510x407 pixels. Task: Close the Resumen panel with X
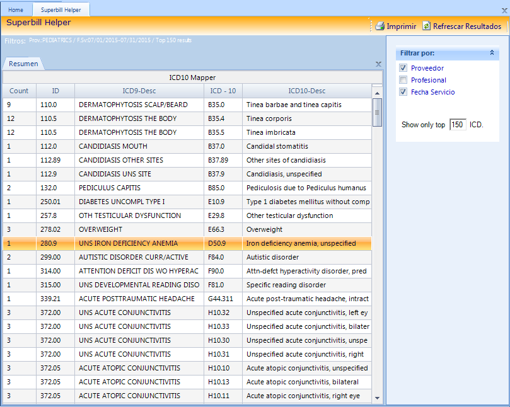click(378, 64)
